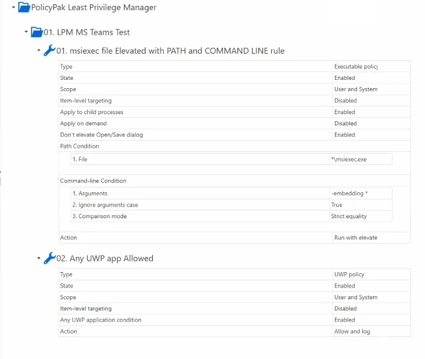Click the Command-line Condition row label
425x359 pixels.
93,181
